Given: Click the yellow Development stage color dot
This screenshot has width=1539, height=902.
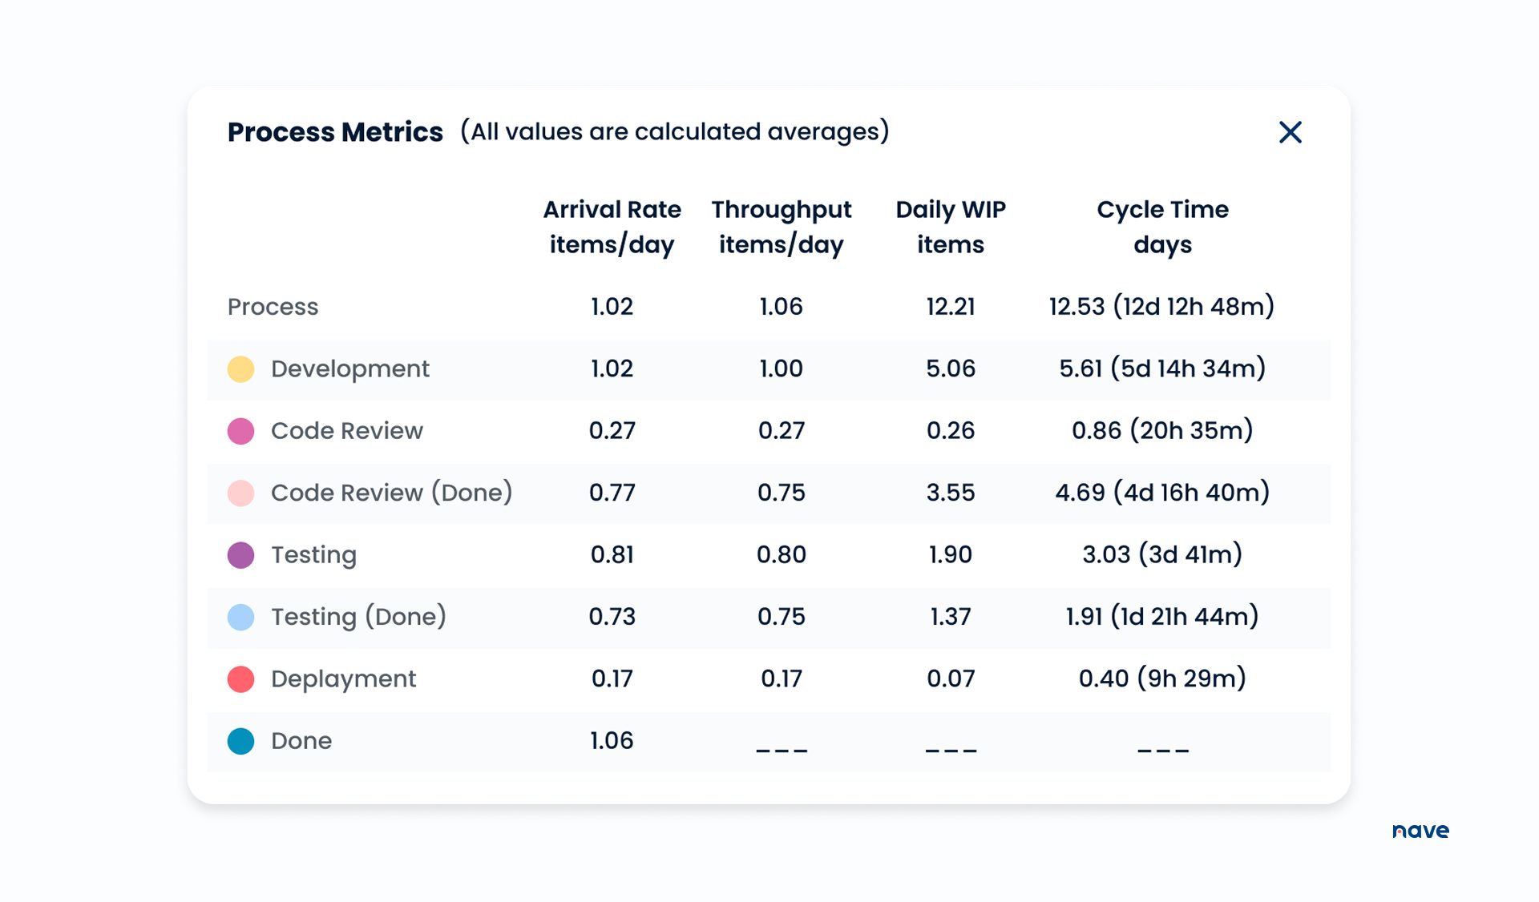Looking at the screenshot, I should (x=240, y=369).
